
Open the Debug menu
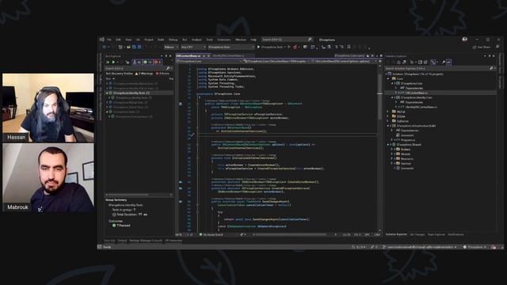[x=173, y=40]
